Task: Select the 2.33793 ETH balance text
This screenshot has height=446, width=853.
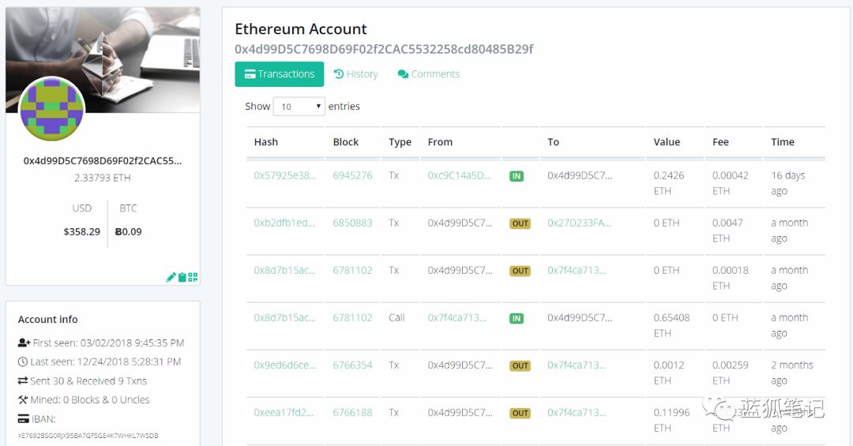Action: click(x=102, y=178)
